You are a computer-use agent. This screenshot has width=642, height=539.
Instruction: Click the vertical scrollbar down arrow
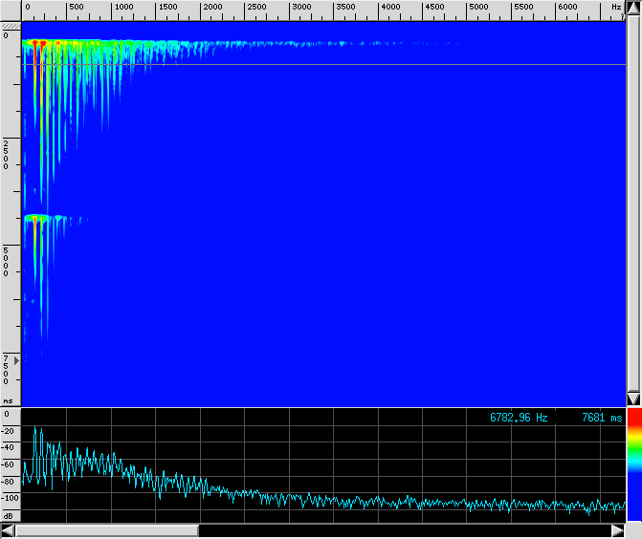[632, 399]
